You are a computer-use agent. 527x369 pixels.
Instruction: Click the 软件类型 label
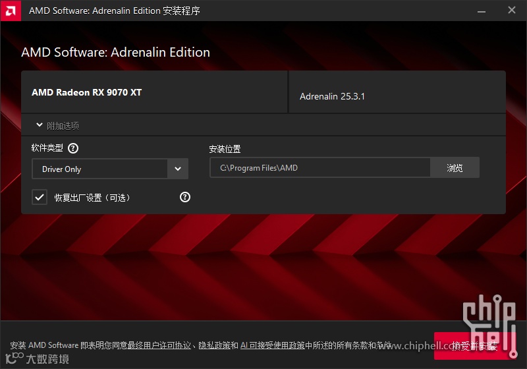pyautogui.click(x=47, y=148)
